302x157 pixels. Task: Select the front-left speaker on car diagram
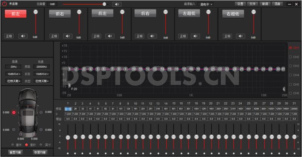pyautogui.click(x=14, y=112)
